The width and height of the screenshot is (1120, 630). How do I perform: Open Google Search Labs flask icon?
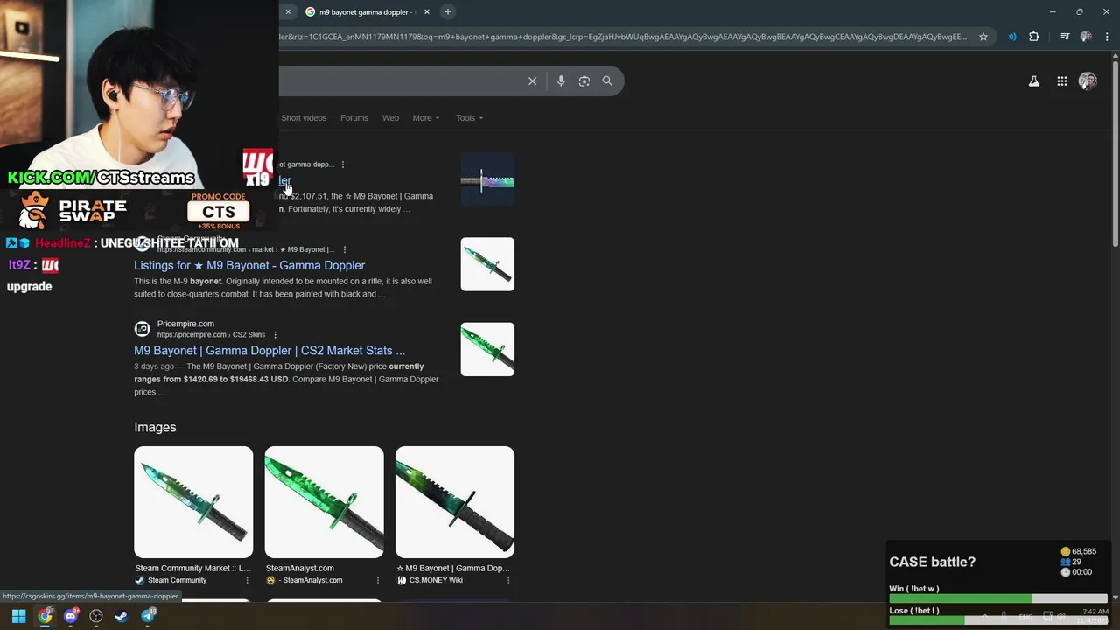click(x=1034, y=81)
